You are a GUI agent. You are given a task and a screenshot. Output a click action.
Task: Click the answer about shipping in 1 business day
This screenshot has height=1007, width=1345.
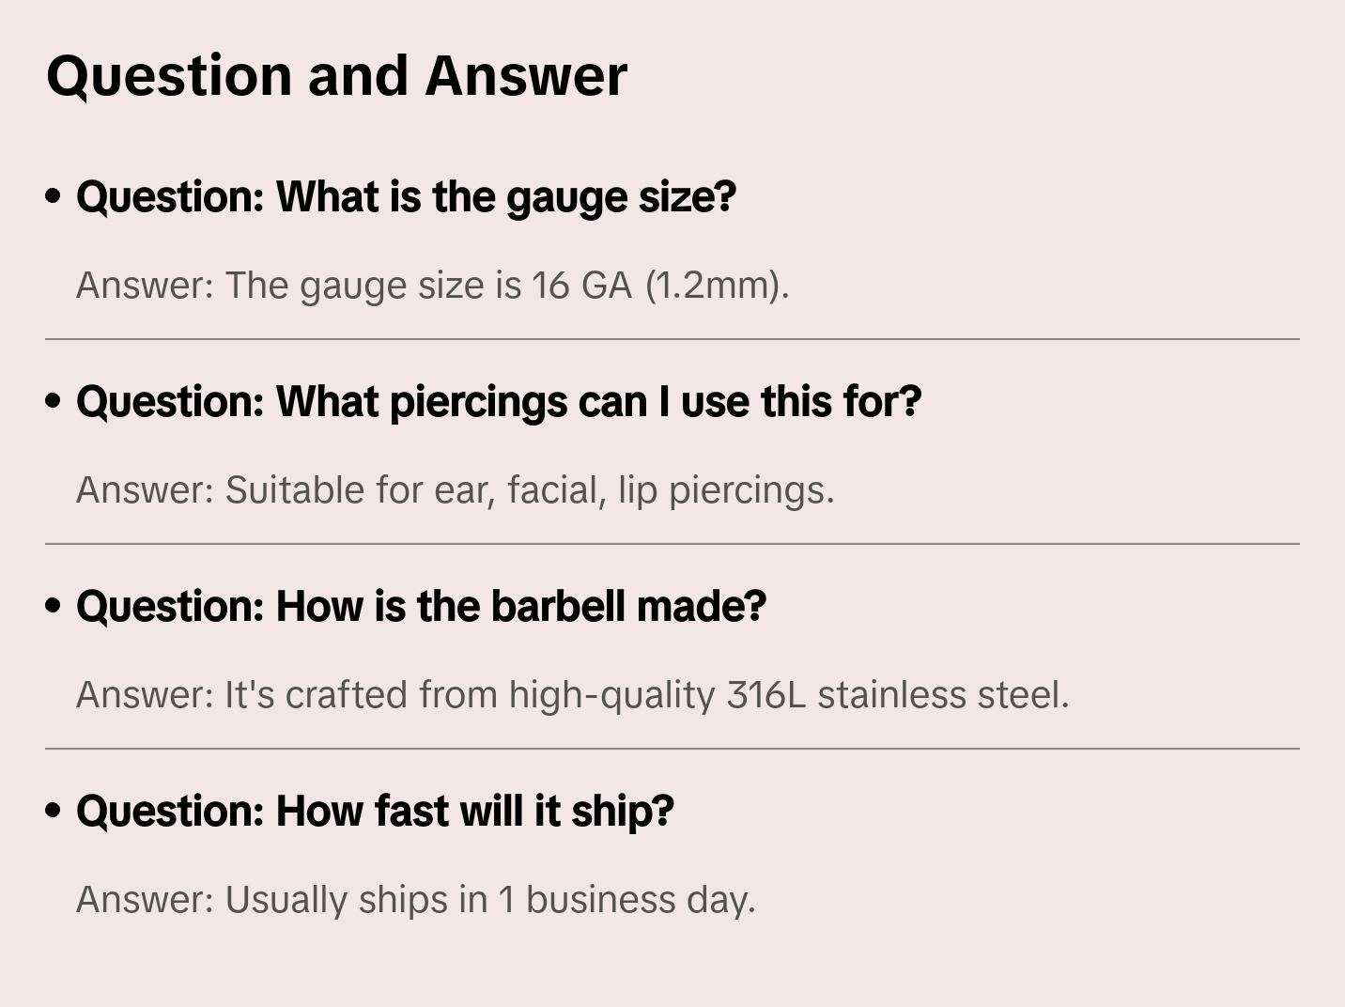(415, 900)
